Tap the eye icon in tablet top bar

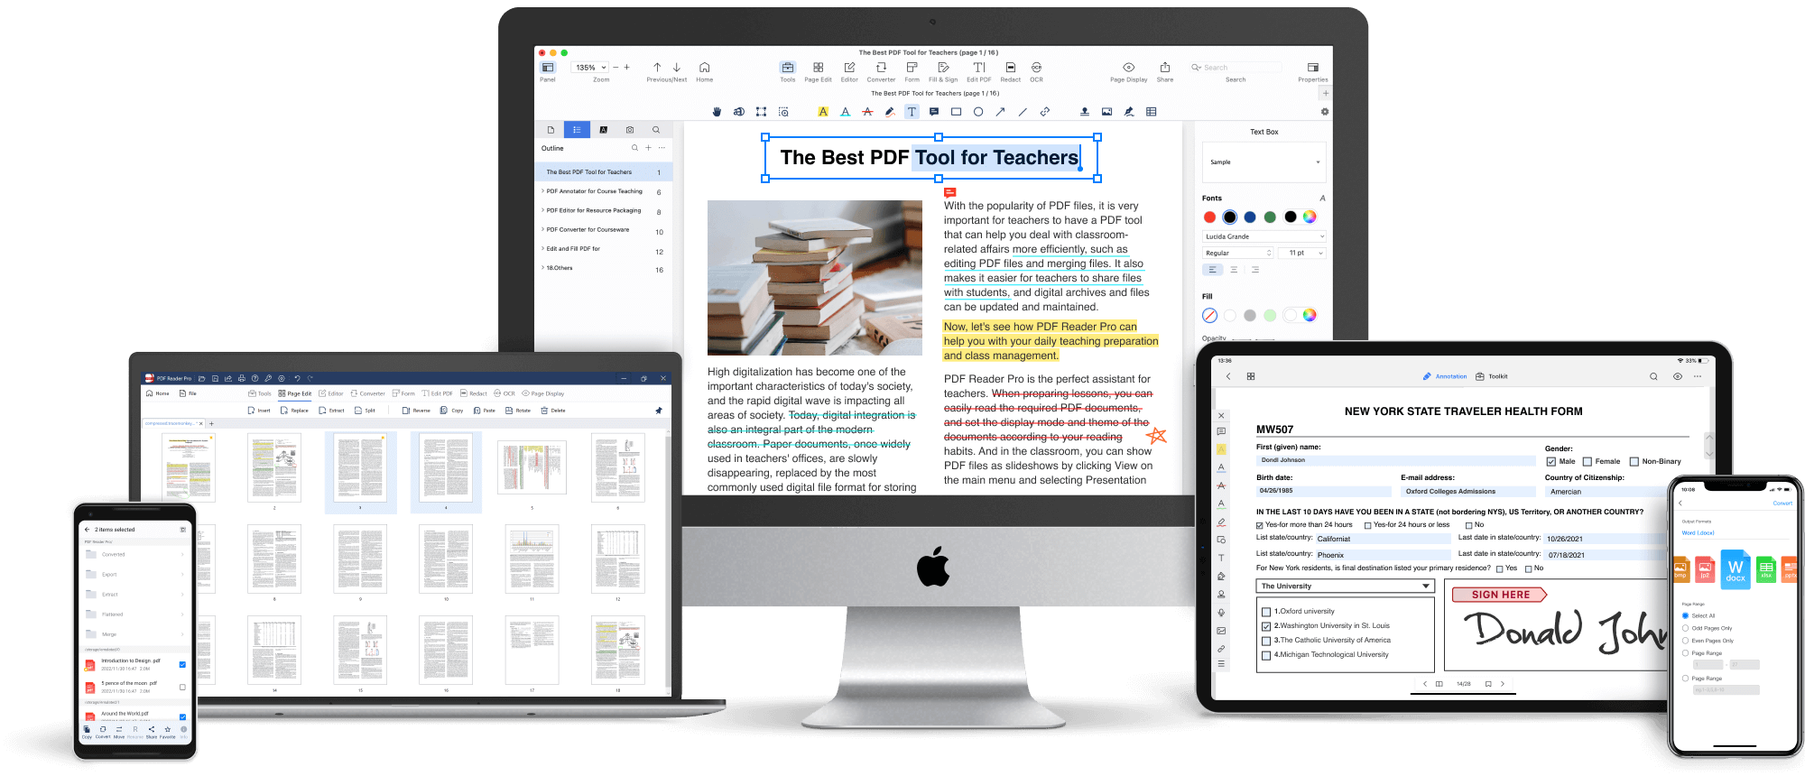pyautogui.click(x=1678, y=376)
